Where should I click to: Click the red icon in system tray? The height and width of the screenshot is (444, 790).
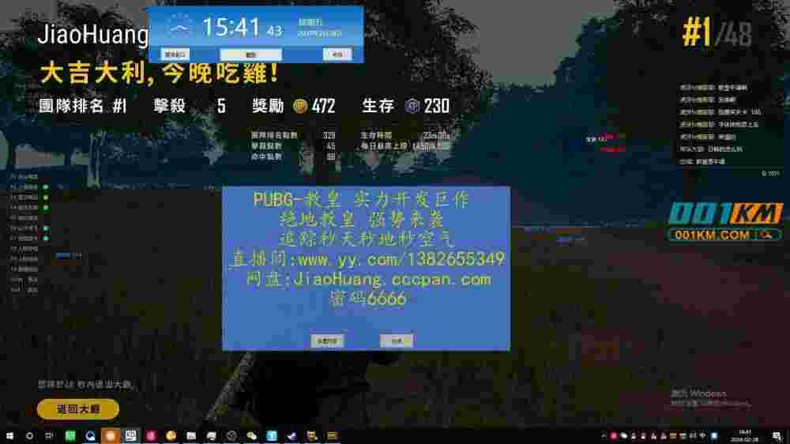pos(614,436)
